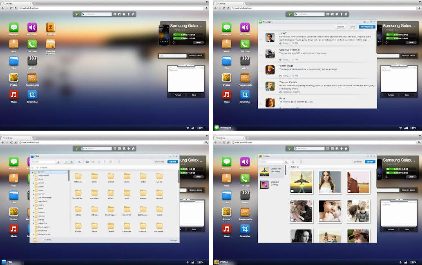Click refresh icon in Photos window toolbar
Image resolution: width=422 pixels, height=265 pixels.
pos(293,162)
